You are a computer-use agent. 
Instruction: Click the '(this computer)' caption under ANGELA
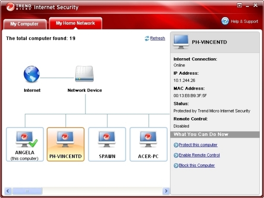[25, 159]
